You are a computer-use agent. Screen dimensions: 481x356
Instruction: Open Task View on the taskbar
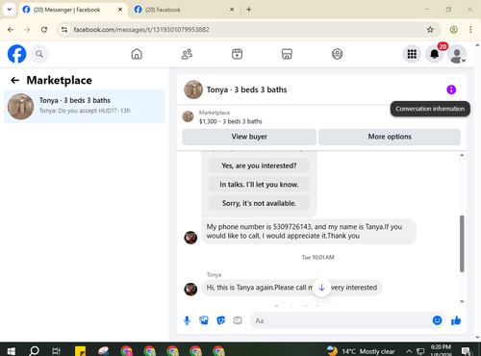click(57, 351)
